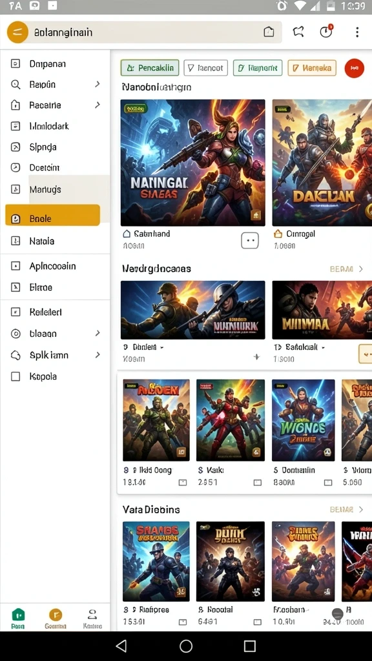The height and width of the screenshot is (661, 372).
Task: Open the Kaik game cover
Action: tap(231, 420)
